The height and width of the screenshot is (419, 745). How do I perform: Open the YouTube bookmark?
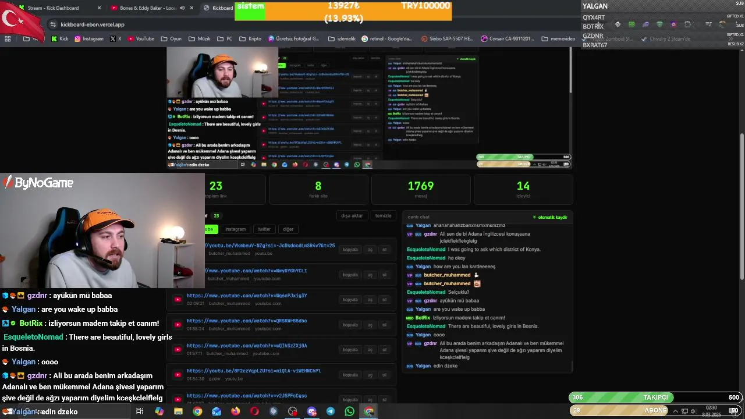coord(141,39)
